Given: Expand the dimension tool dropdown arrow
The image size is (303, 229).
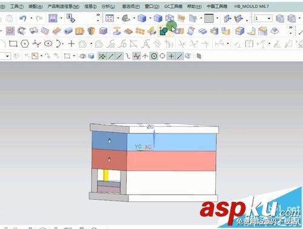Looking at the screenshot, I should pyautogui.click(x=228, y=44).
